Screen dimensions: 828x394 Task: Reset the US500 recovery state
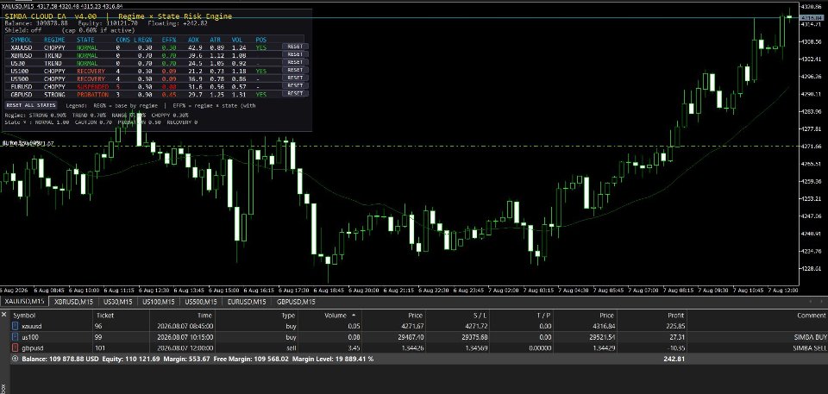click(295, 78)
